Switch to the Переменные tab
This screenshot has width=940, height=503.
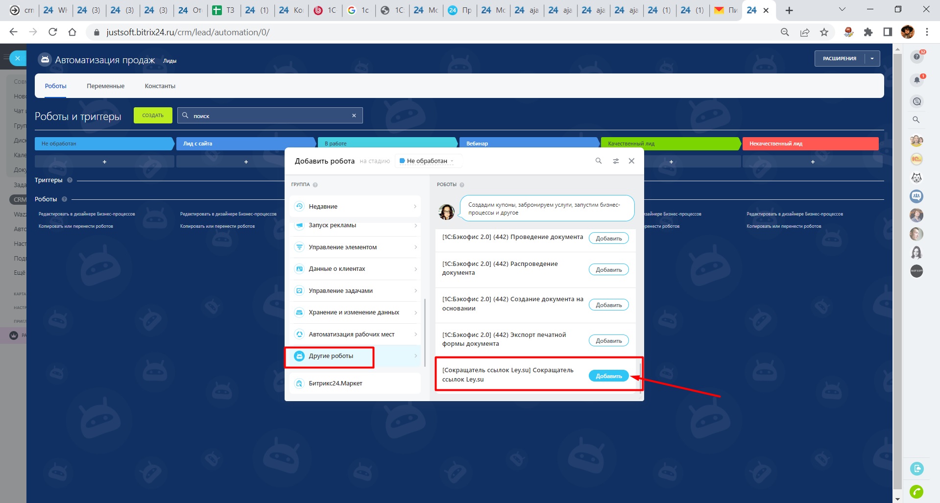pyautogui.click(x=106, y=86)
